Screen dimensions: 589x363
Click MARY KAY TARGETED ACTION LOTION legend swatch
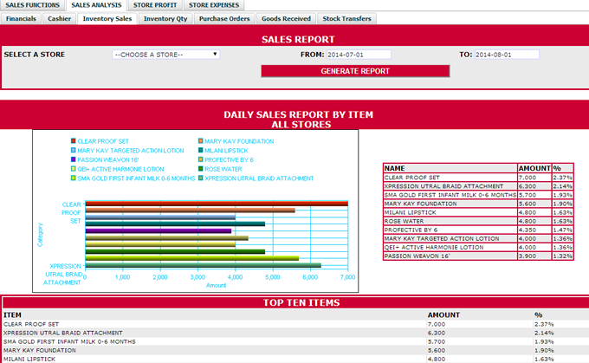tap(74, 150)
